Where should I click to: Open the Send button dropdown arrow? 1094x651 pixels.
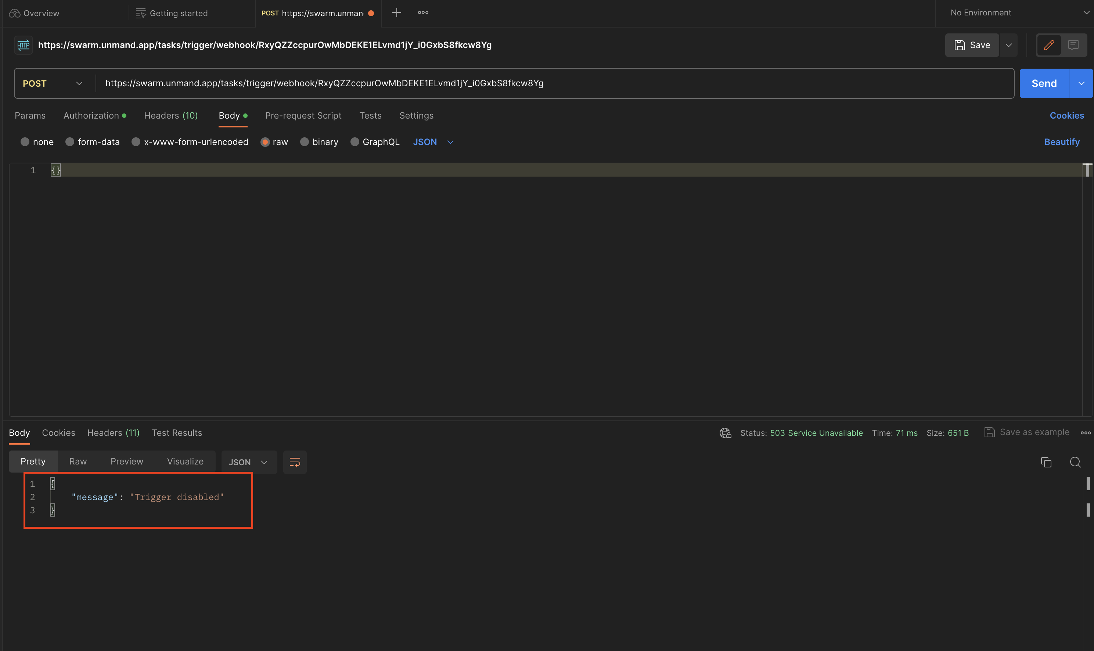tap(1082, 83)
